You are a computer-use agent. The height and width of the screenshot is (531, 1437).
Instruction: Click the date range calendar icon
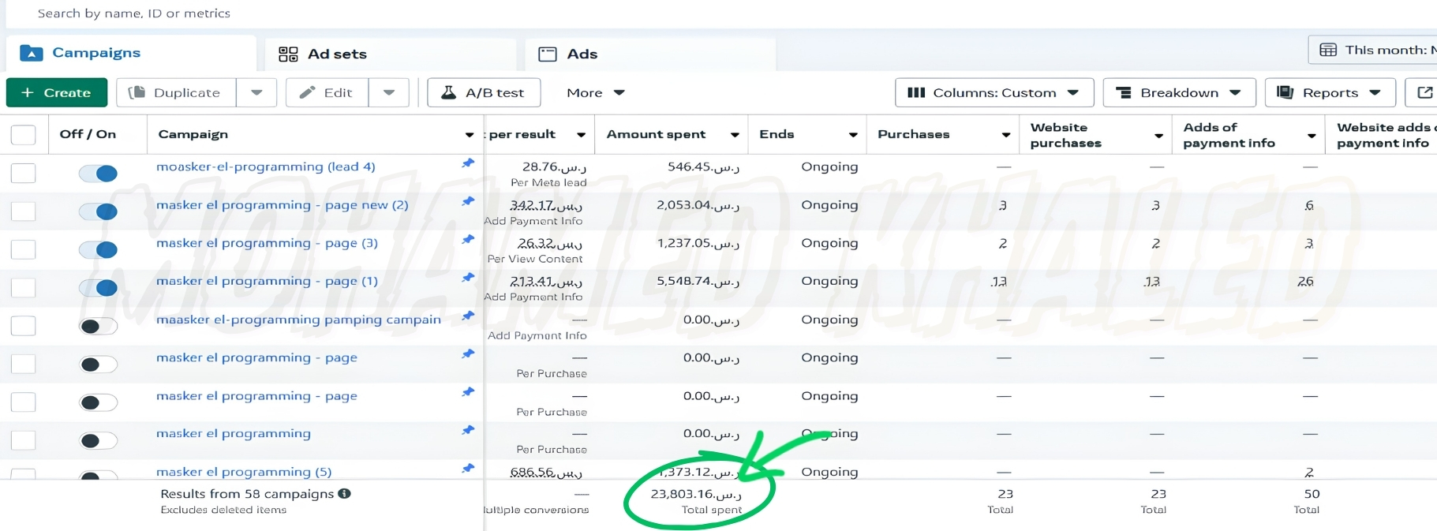(x=1328, y=50)
